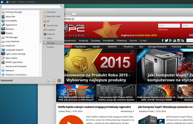Switch to Sprzęt tab on PurePC
The image size is (193, 124).
pyautogui.click(x=96, y=47)
